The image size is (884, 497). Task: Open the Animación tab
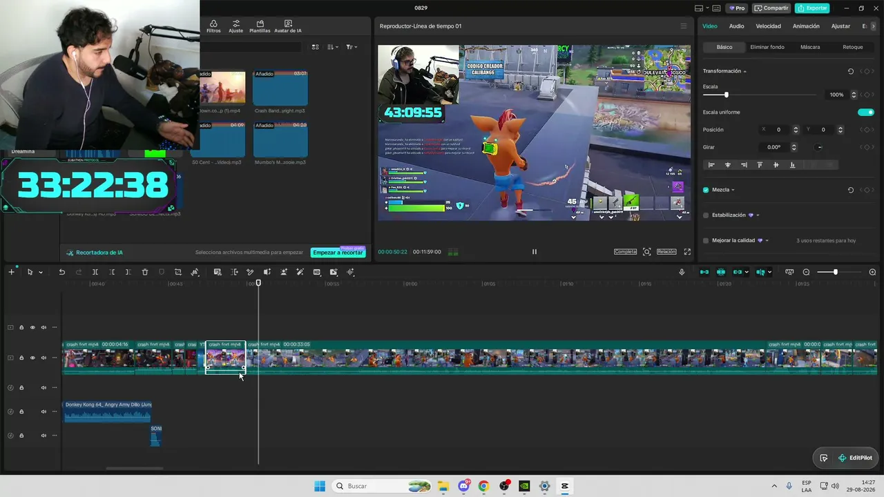pyautogui.click(x=806, y=26)
